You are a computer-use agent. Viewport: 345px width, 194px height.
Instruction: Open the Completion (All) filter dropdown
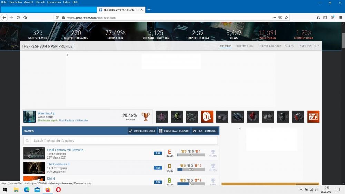tap(142, 131)
